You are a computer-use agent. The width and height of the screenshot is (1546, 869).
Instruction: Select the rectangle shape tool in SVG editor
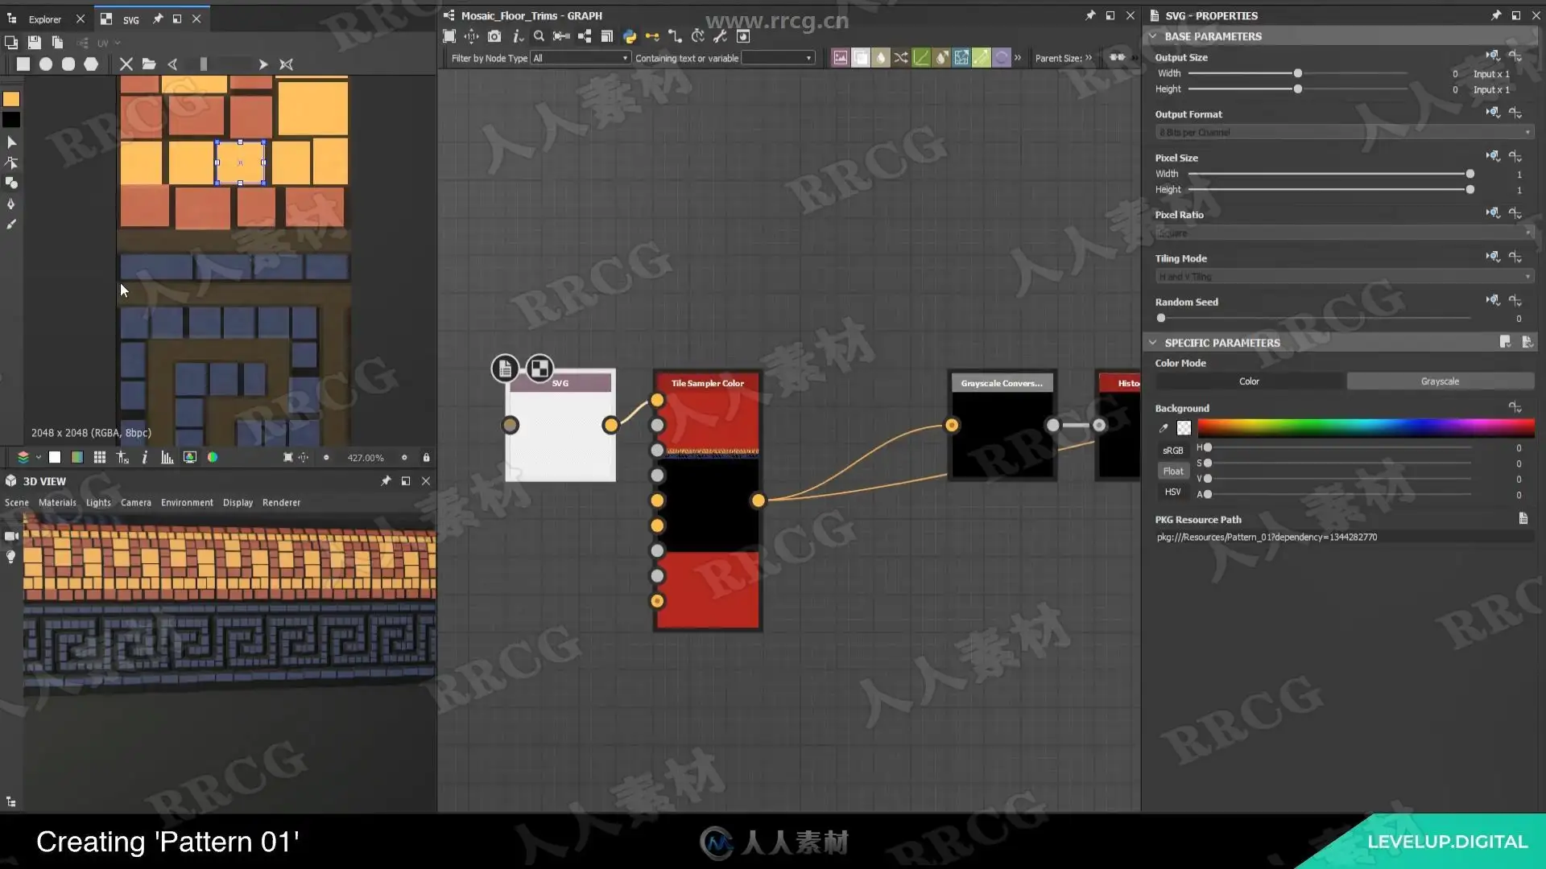pyautogui.click(x=23, y=64)
